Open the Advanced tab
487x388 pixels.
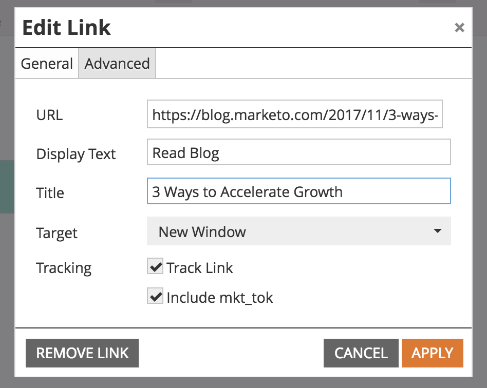click(x=117, y=64)
